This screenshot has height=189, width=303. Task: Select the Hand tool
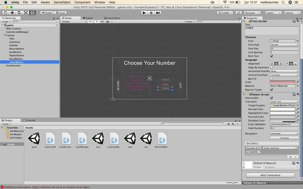click(5, 13)
